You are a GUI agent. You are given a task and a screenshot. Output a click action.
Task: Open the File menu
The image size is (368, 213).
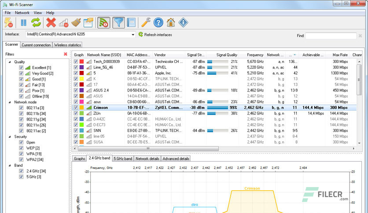click(8, 13)
